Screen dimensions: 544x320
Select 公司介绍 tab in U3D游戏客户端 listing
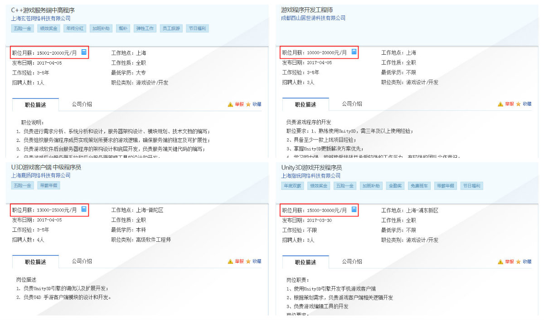[82, 261]
